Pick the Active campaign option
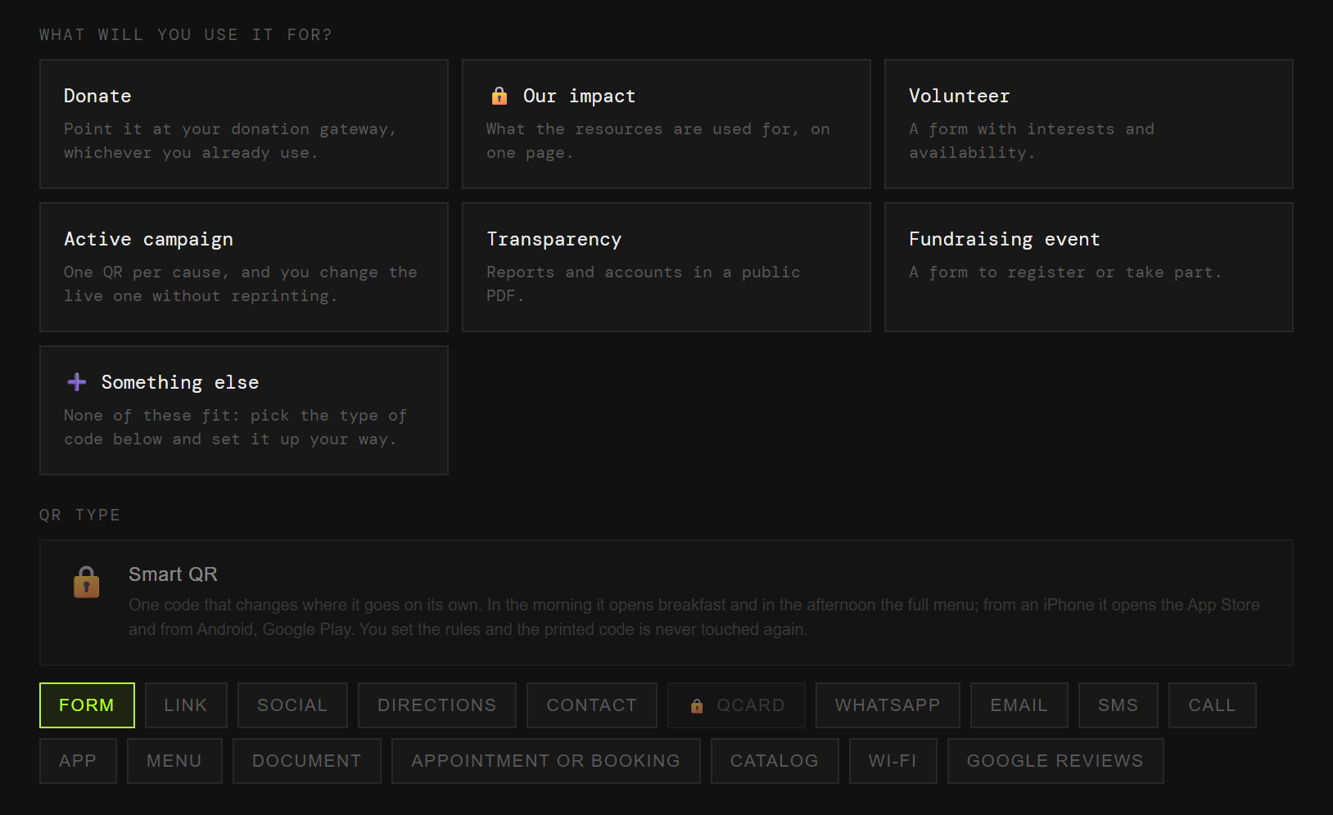Viewport: 1333px width, 815px height. click(244, 267)
